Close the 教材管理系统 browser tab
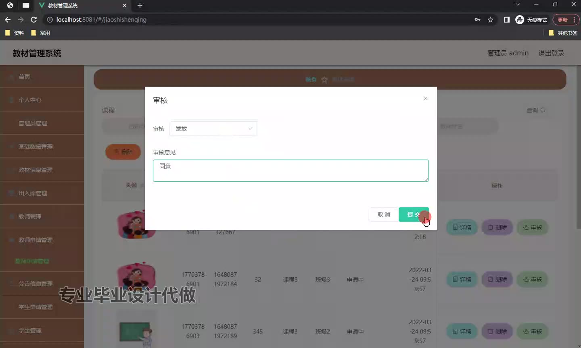This screenshot has width=581, height=348. click(x=124, y=5)
